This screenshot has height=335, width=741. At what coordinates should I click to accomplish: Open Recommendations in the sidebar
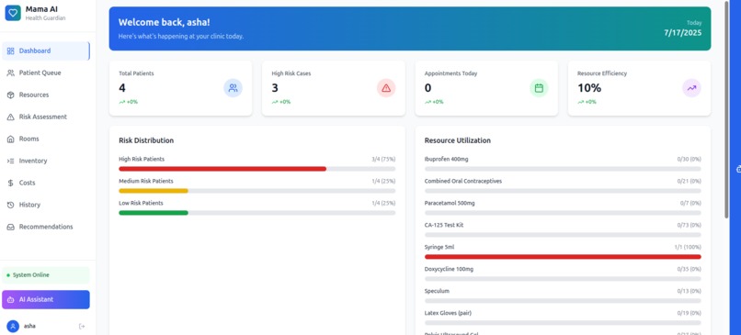[x=46, y=227]
